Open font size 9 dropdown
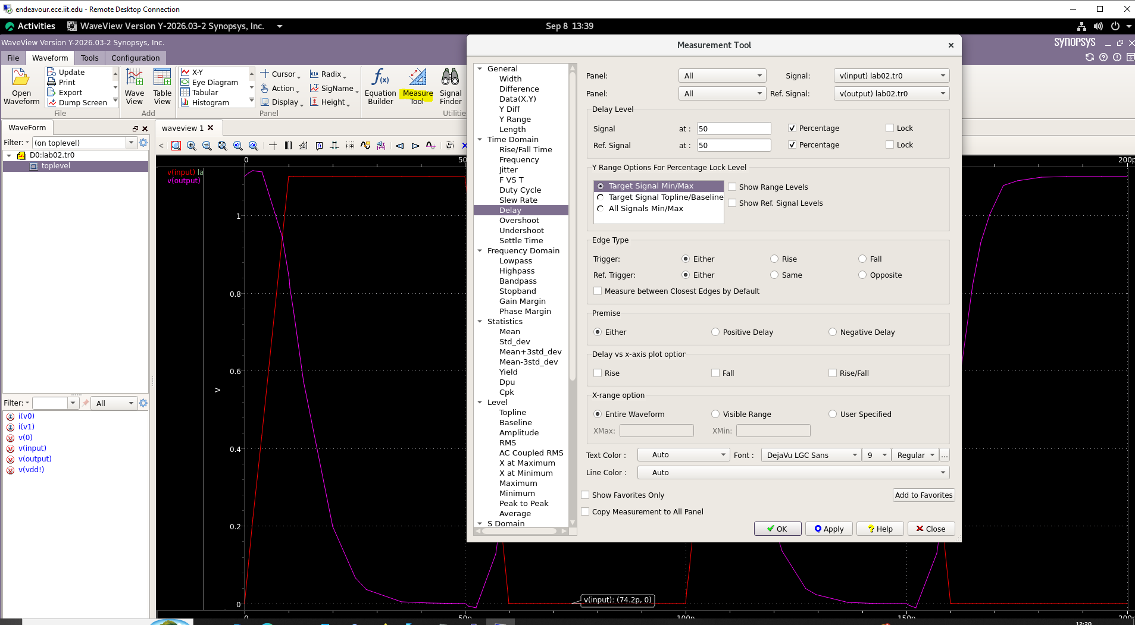Screen dimensions: 1135x625 (876, 455)
